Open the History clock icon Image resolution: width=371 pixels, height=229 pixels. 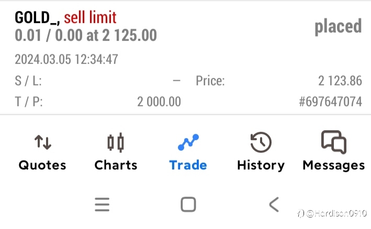click(261, 142)
